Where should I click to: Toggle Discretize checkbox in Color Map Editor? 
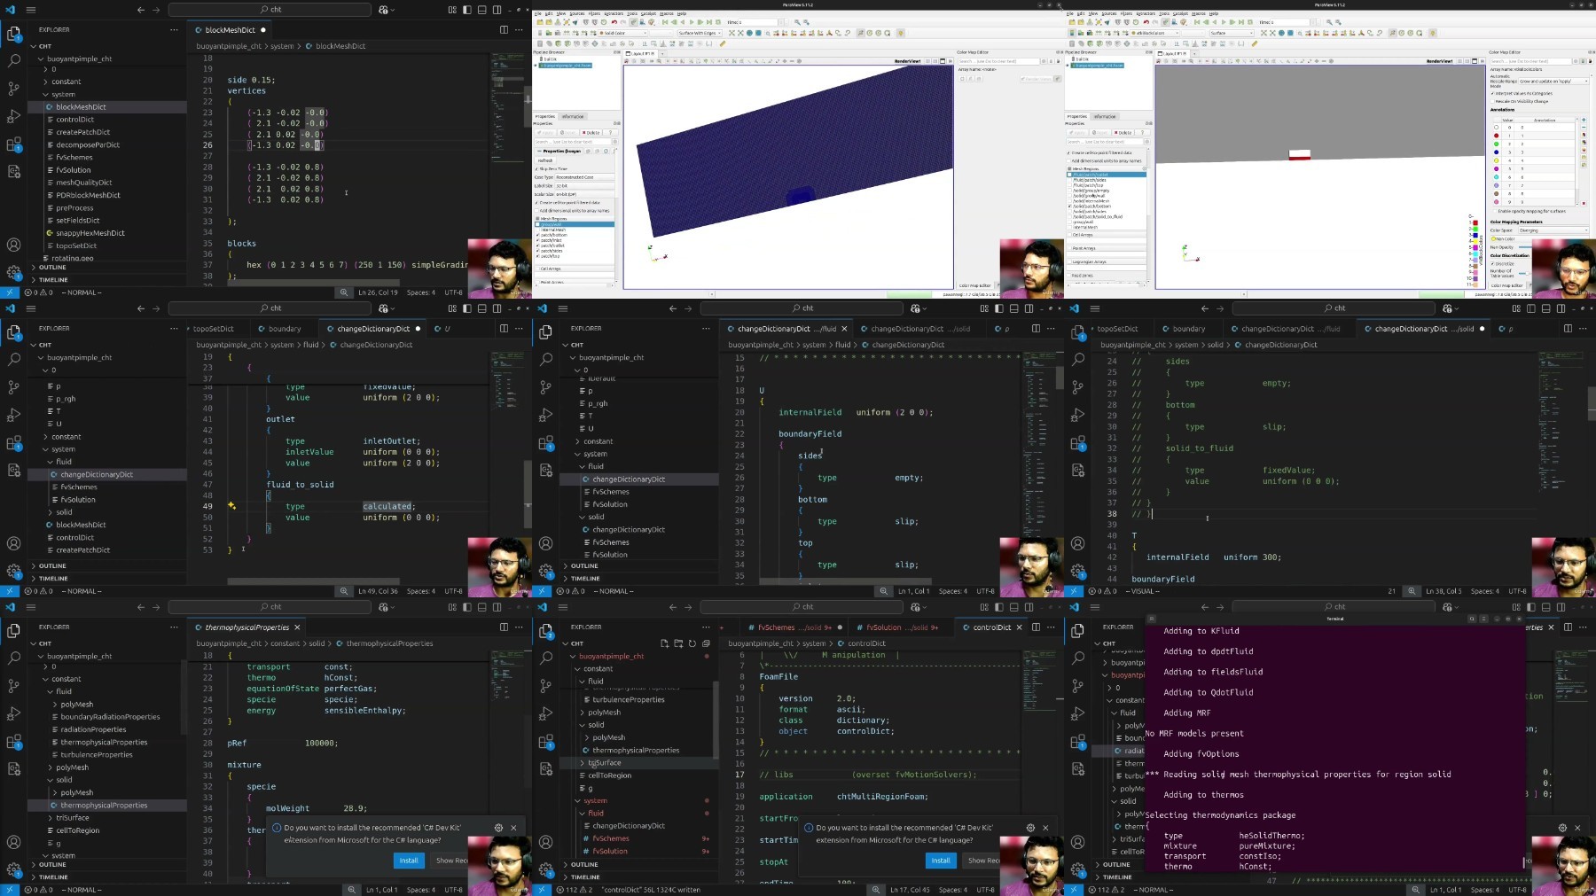[x=1492, y=263]
